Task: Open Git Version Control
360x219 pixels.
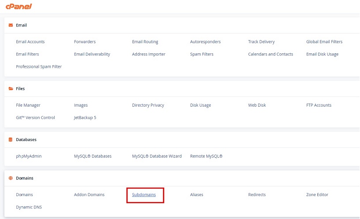Action: [35, 118]
